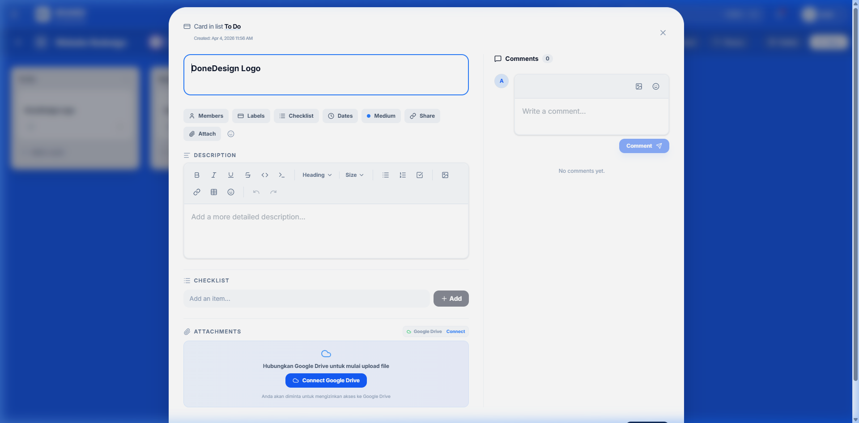Open the Labels option
Screen dimensions: 859x423
(251, 116)
